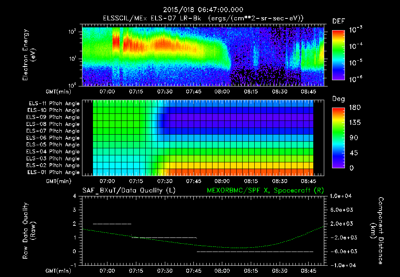
Task: Click the data quality line segment at level 2
Action: (x=112, y=224)
